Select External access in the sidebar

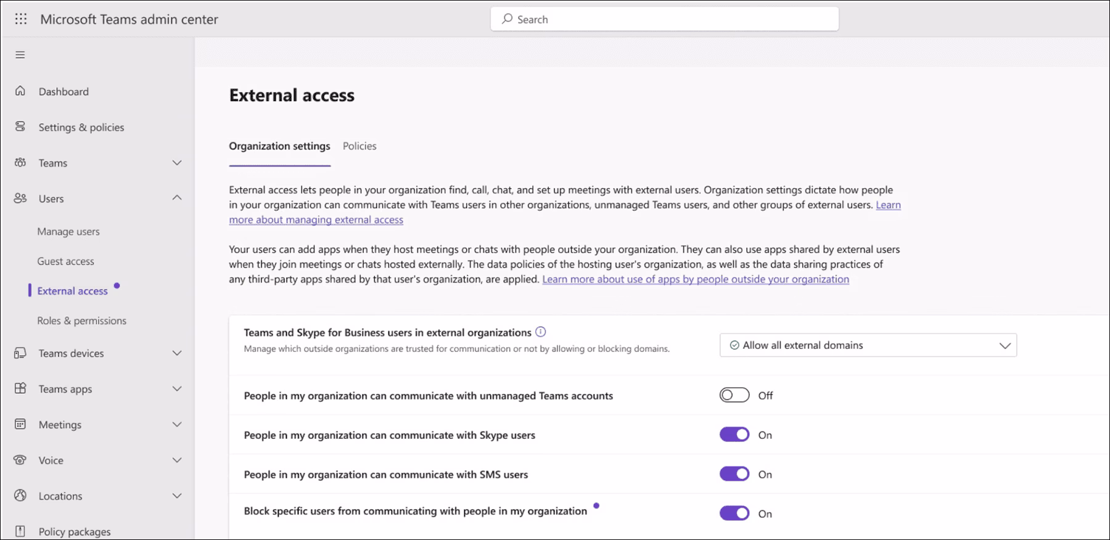tap(73, 291)
